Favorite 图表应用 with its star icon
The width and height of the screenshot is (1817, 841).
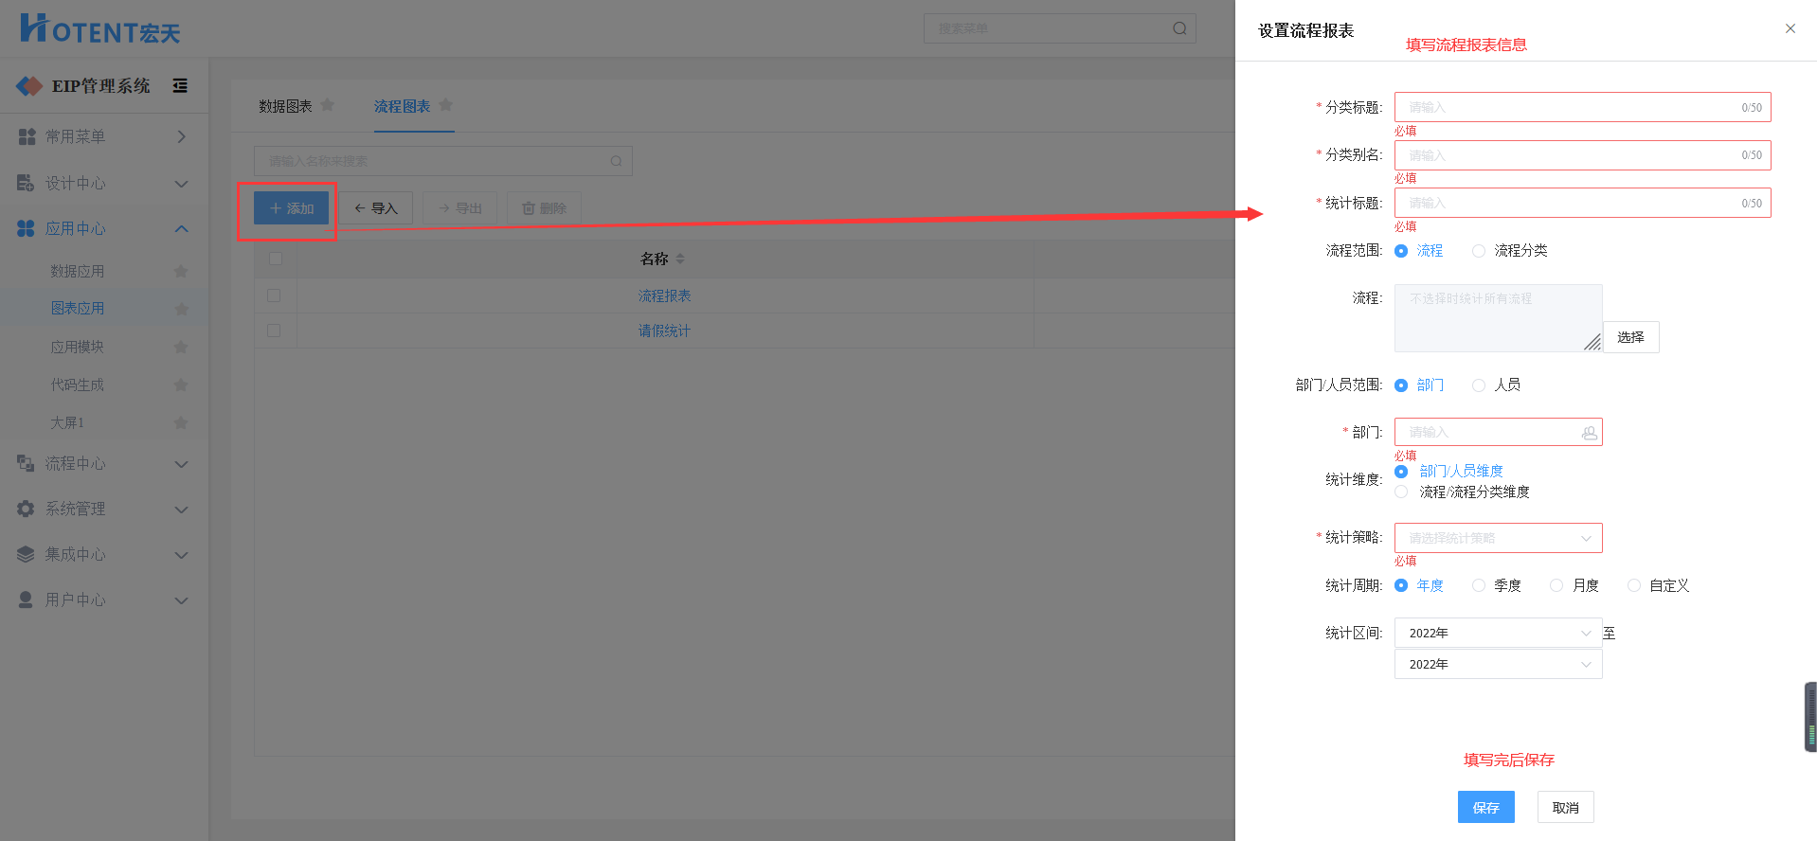(x=181, y=309)
